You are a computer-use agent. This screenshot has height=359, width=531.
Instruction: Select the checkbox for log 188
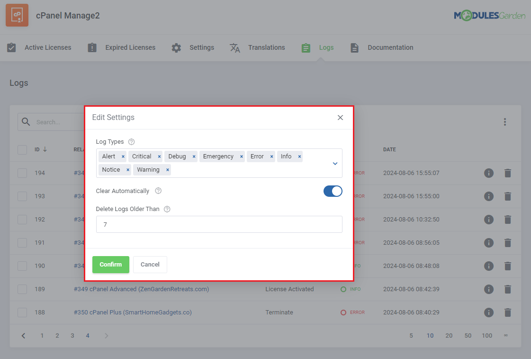pyautogui.click(x=22, y=312)
